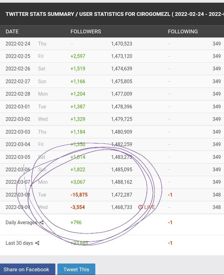This screenshot has height=275, width=224.
Task: Select date 2022-02-26
Action: (18, 69)
